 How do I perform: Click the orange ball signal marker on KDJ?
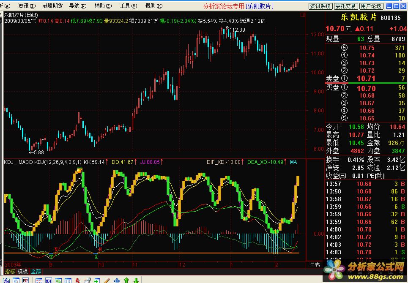click(x=79, y=171)
